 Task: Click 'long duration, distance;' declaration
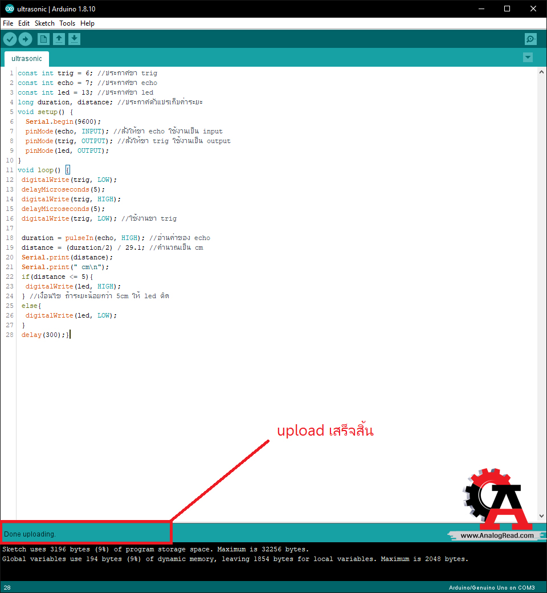[65, 102]
